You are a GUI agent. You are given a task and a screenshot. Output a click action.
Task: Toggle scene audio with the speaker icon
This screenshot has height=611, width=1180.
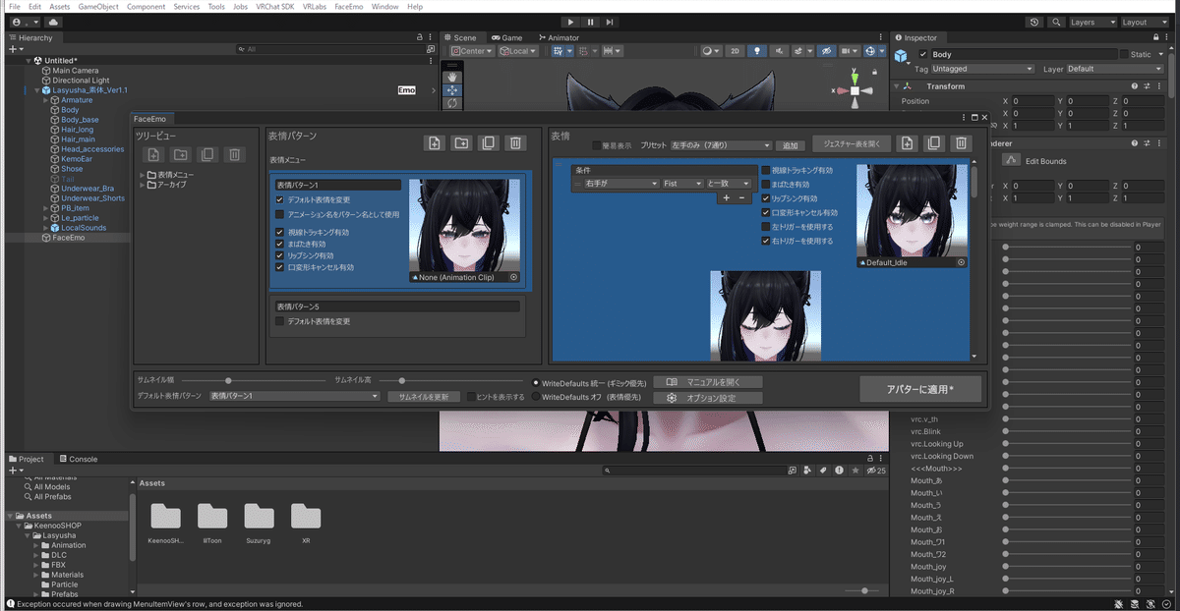tap(780, 51)
